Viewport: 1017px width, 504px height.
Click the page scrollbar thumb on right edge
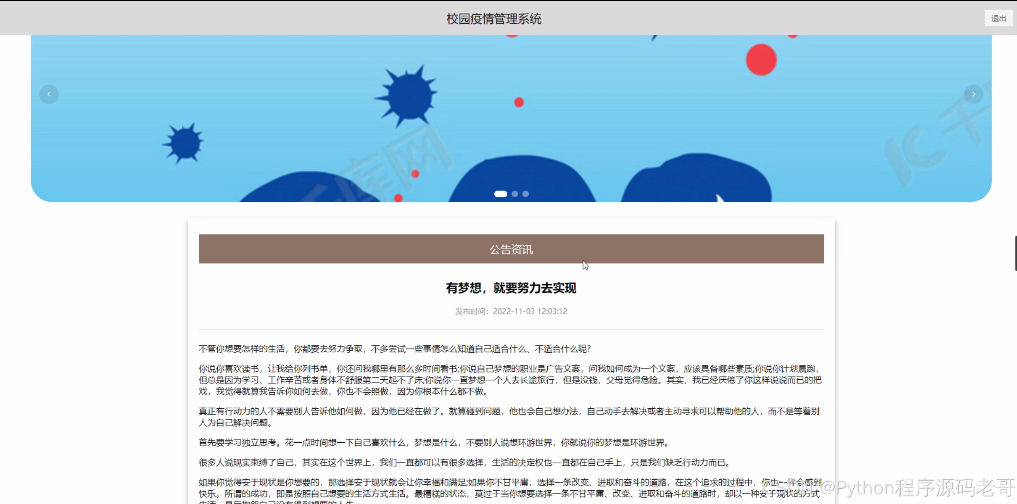click(1015, 253)
